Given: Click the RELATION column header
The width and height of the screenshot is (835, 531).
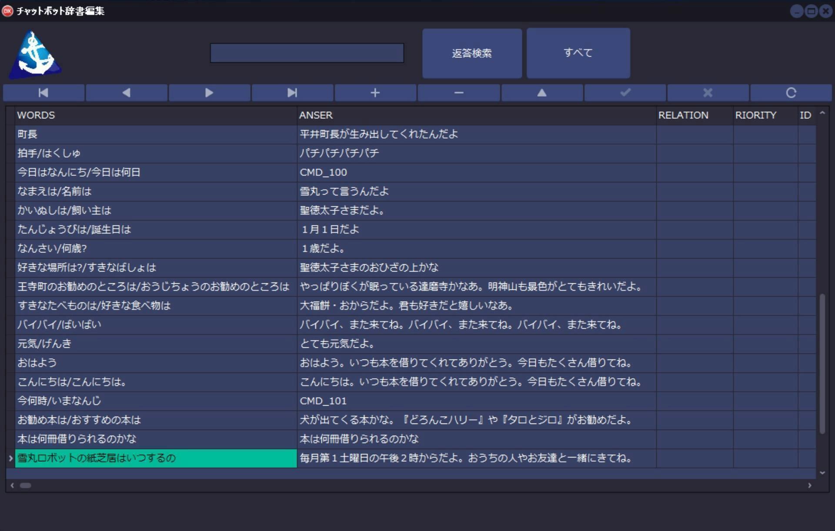Looking at the screenshot, I should (x=695, y=115).
